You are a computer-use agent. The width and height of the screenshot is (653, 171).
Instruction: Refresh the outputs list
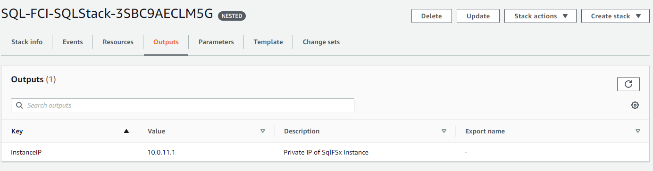tap(628, 84)
